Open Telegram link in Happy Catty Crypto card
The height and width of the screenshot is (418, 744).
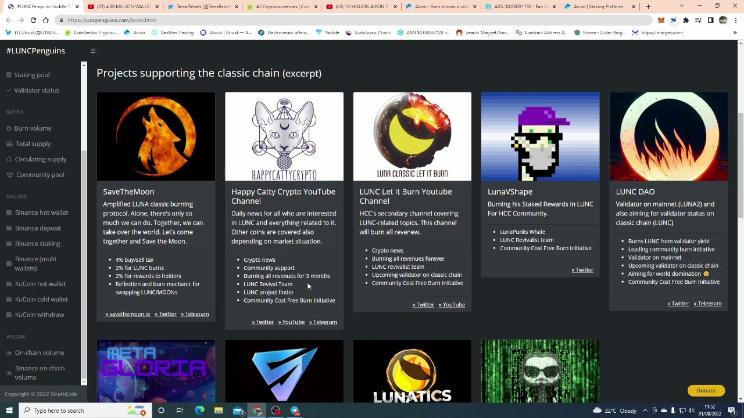coord(323,322)
